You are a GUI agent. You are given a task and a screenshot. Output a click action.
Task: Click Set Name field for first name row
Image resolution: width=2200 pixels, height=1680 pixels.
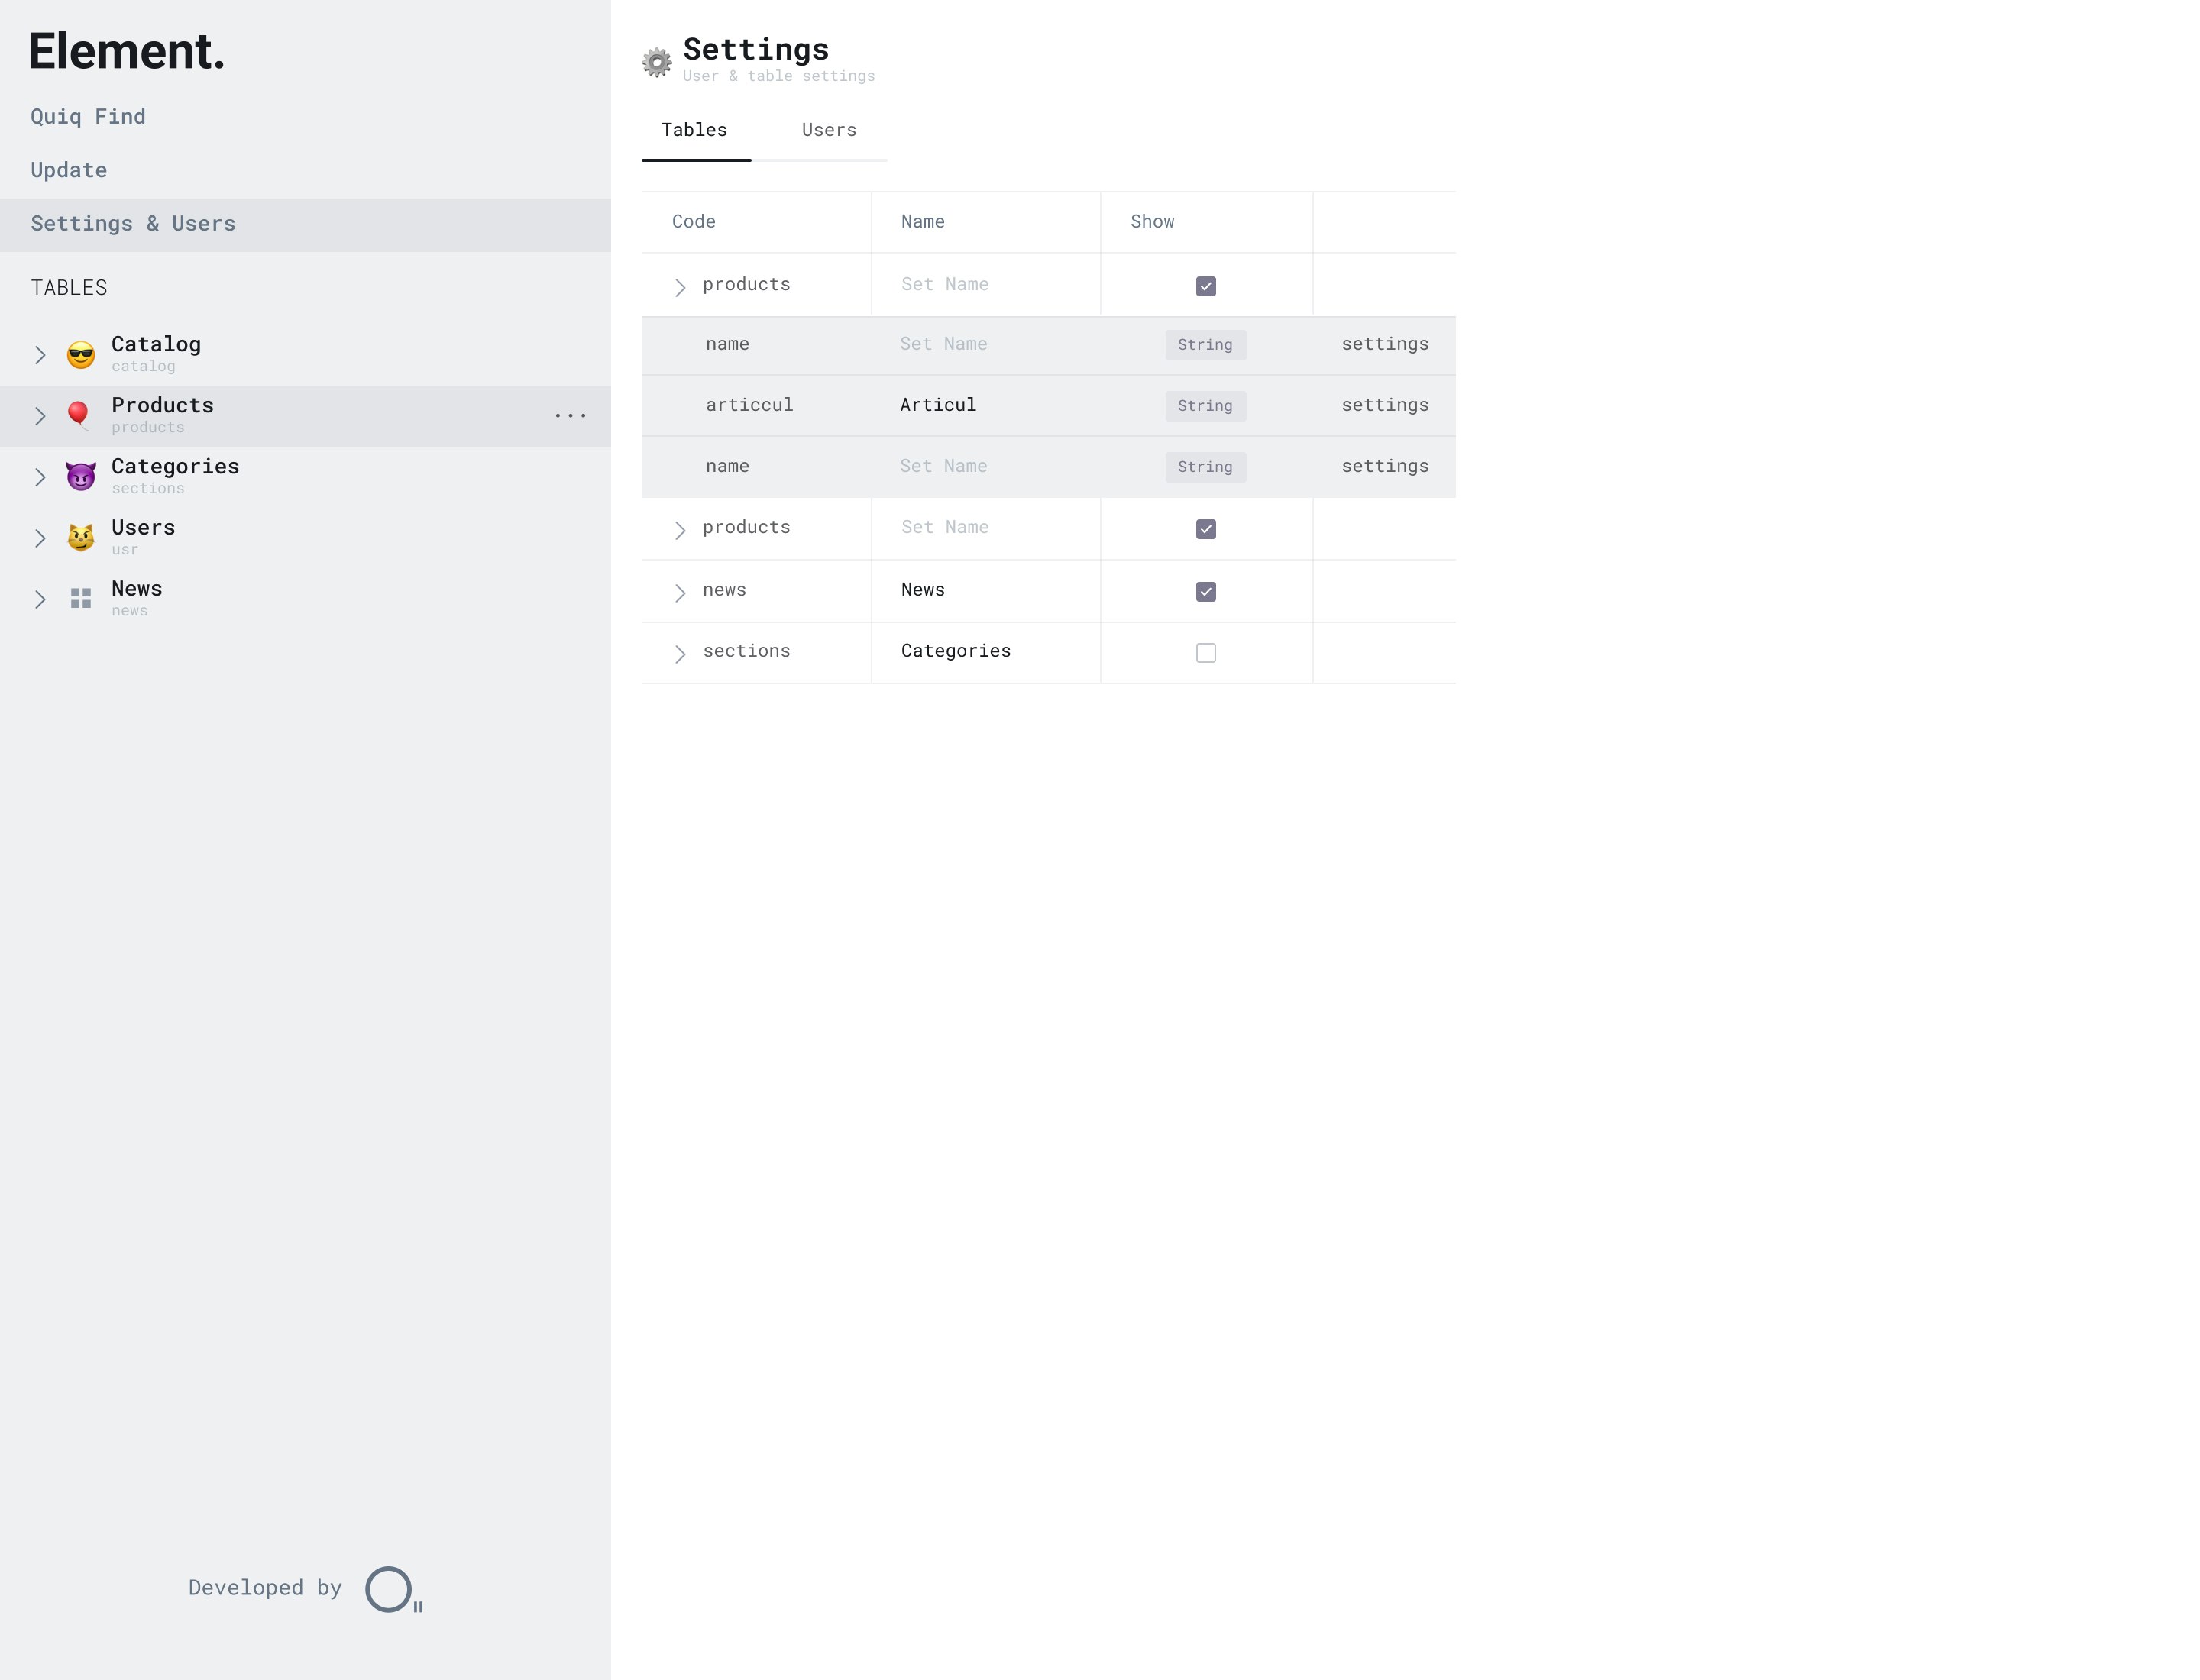(943, 344)
